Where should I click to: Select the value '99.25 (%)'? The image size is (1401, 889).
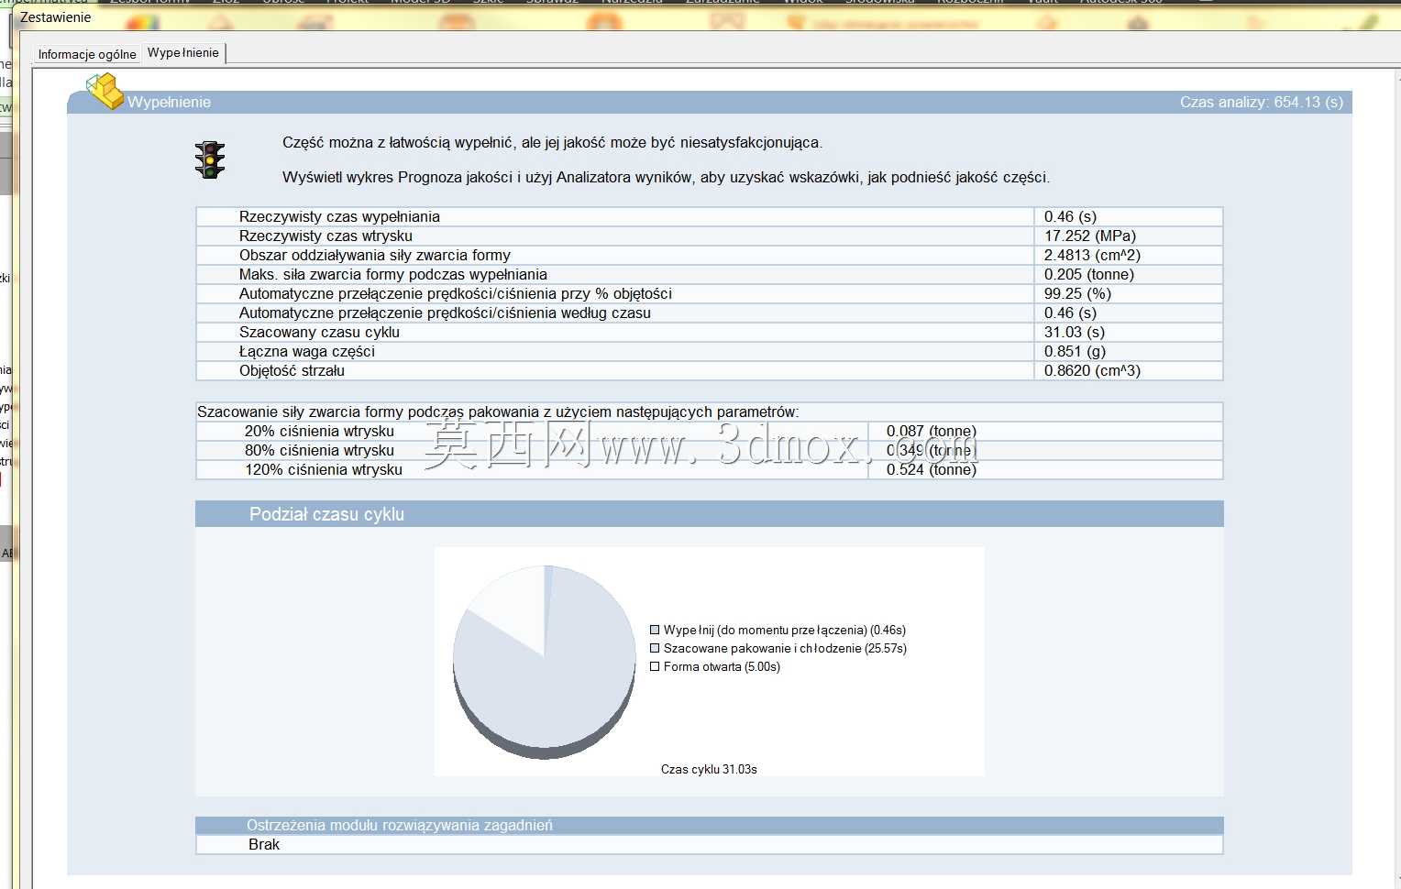(1077, 293)
